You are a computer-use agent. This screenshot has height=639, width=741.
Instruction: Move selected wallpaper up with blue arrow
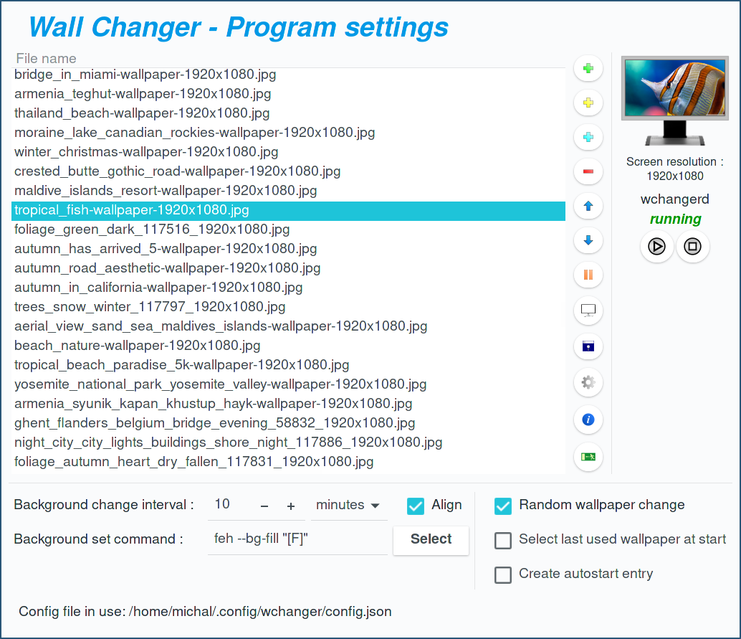(588, 207)
